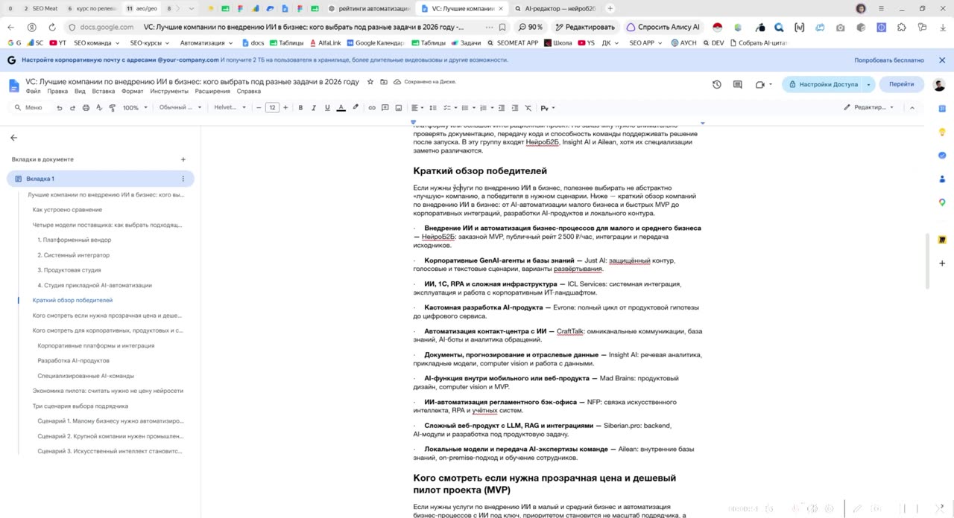Open the text color picker

click(341, 108)
